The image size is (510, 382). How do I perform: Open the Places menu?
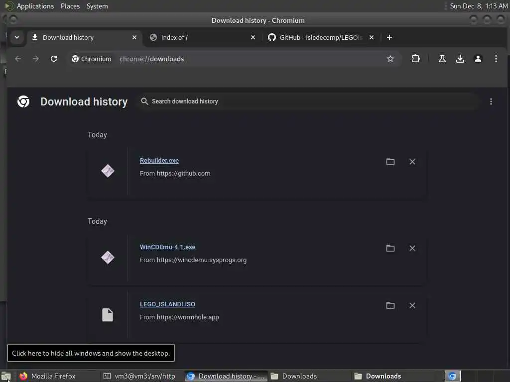point(70,6)
